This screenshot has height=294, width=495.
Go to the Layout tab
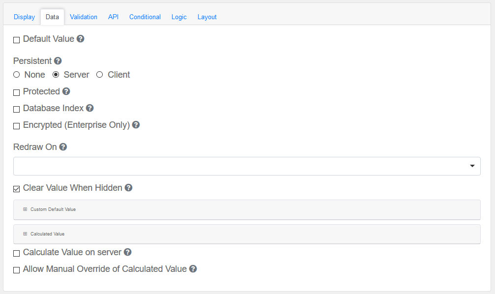(x=207, y=17)
